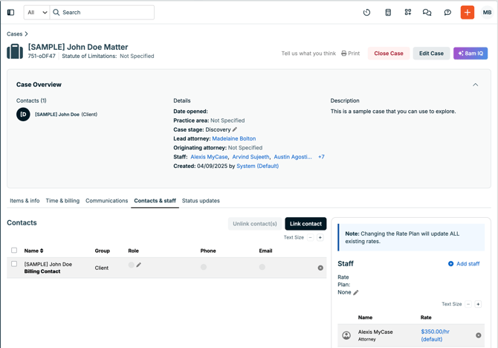Toggle the left sidebar panel icon
This screenshot has width=498, height=348.
[x=10, y=13]
